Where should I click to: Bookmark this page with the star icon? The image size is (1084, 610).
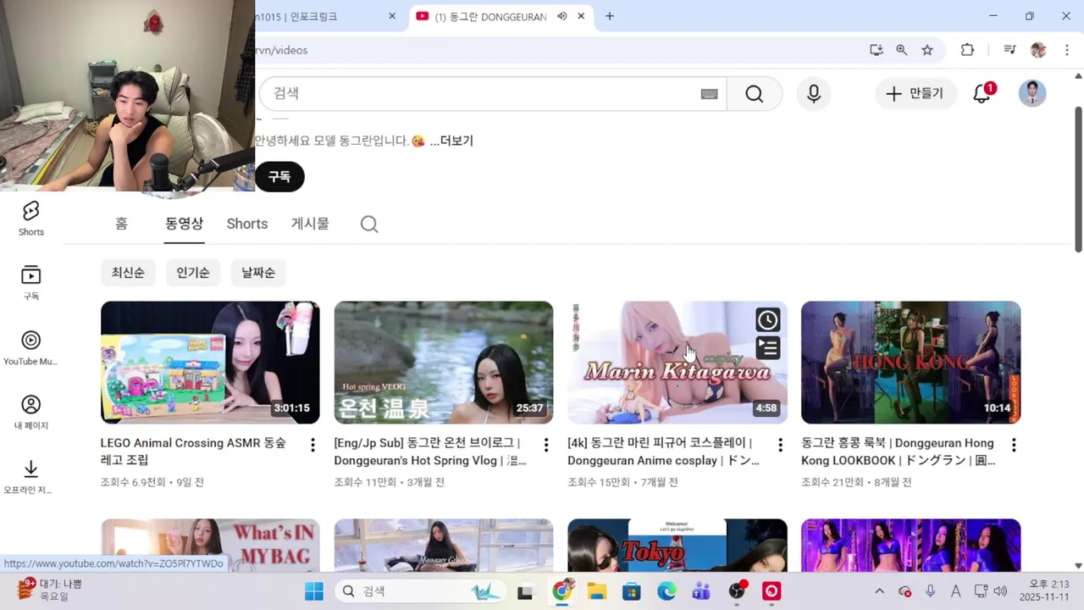(927, 50)
